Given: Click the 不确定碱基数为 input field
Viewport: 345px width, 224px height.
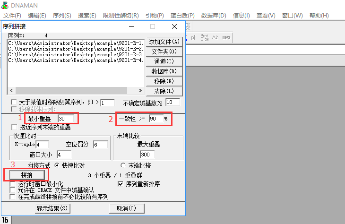Looking at the screenshot, I should (x=172, y=102).
